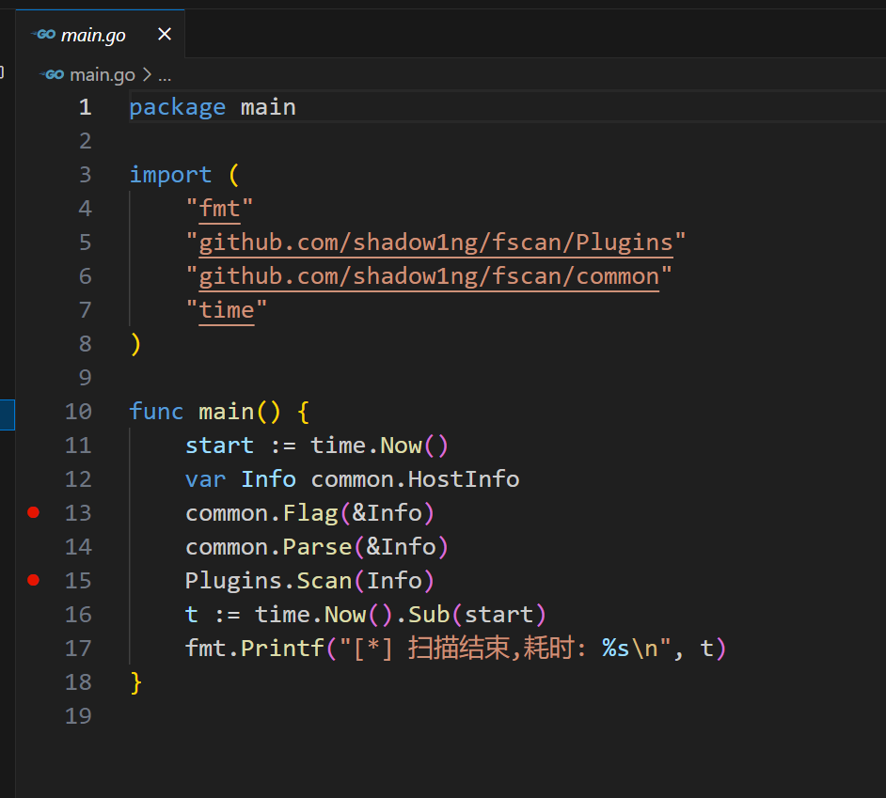The width and height of the screenshot is (886, 798).
Task: Toggle the breakpoint on line 13
Action: pyautogui.click(x=33, y=512)
